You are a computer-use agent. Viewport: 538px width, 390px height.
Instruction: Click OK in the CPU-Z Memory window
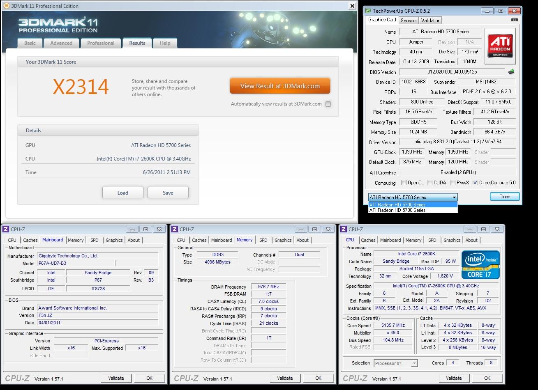(319, 378)
